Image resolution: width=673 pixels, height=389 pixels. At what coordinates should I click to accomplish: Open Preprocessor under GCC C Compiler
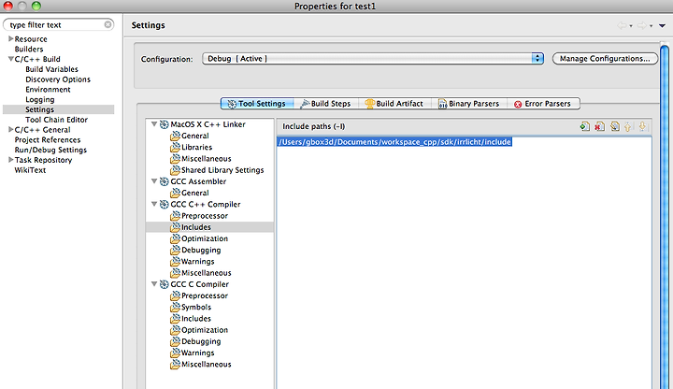pyautogui.click(x=205, y=295)
